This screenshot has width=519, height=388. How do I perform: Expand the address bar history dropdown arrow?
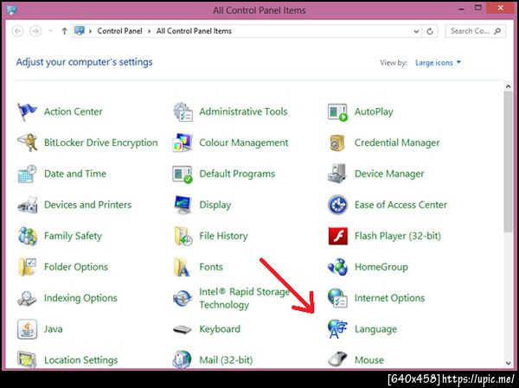416,31
